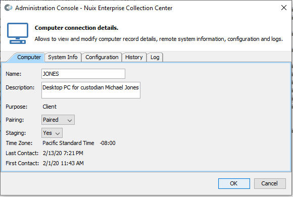Click the 'Time Zone:' label
Screen dimensions: 293x197
19,143
